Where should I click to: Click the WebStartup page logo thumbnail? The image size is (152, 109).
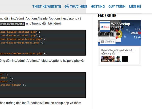pos(105,27)
